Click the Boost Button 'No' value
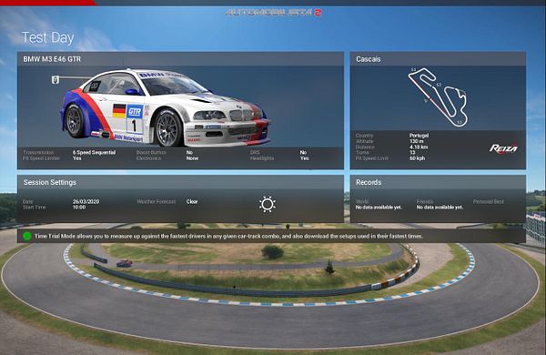Screen dimensions: 546x355 click(189, 152)
